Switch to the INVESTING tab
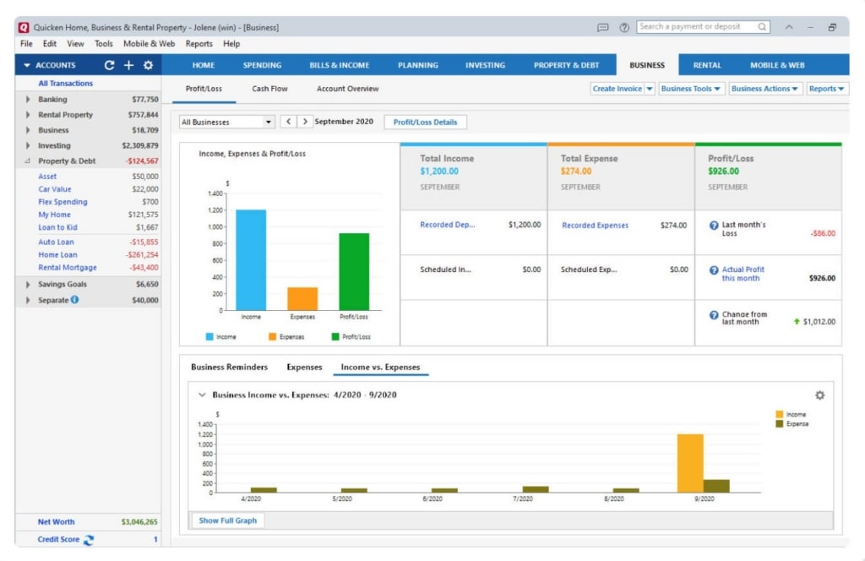The height and width of the screenshot is (561, 865). pos(485,65)
